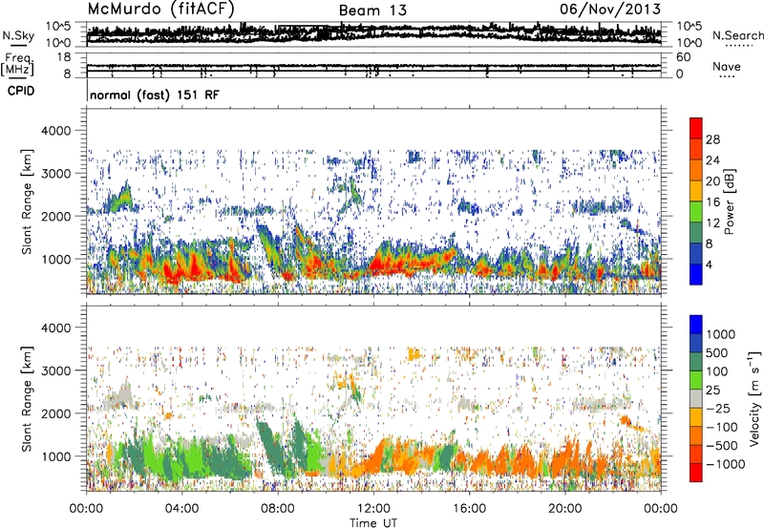Click the 'Beam 13' heading
Screen dimensions: 764x529
[x=372, y=11]
